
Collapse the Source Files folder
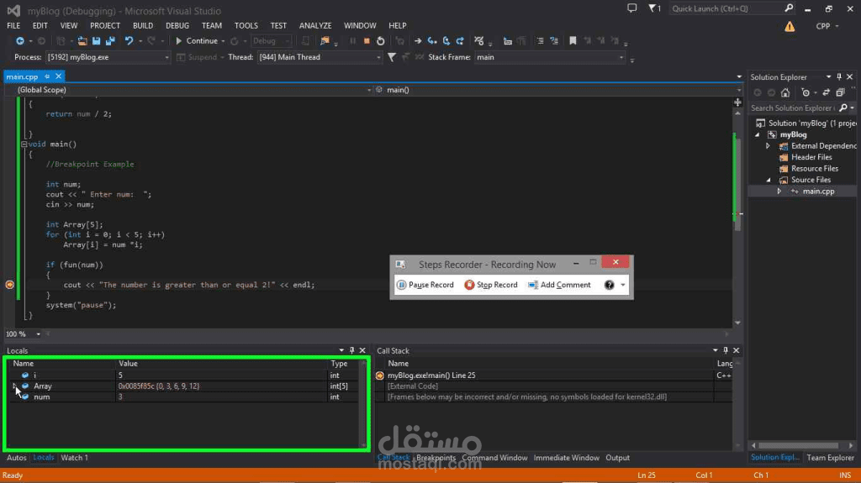769,180
